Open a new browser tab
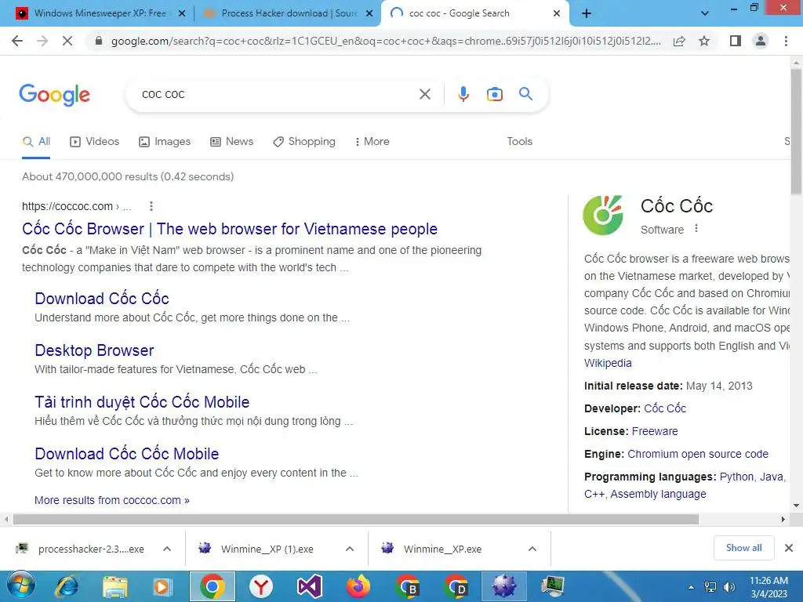The width and height of the screenshot is (803, 602). (x=587, y=13)
